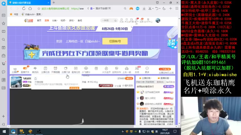The image size is (241, 135).
Task: Open 直播回看 replay link
Action: click(x=164, y=78)
